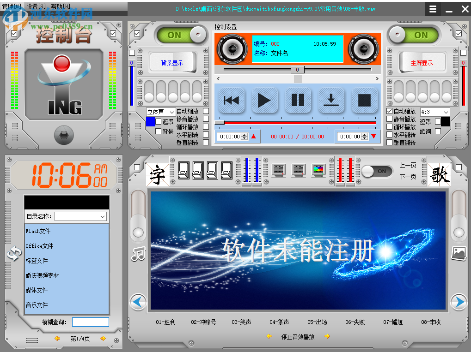Set start marker with red up triangle
471x352 pixels.
tap(253, 137)
